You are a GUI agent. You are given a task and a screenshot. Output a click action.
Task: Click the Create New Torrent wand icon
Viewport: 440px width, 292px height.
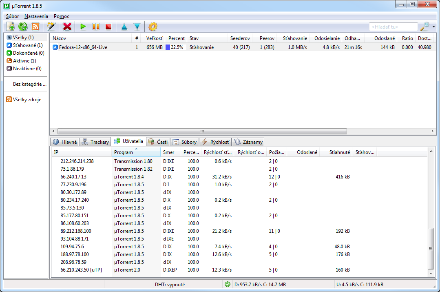pyautogui.click(x=51, y=27)
